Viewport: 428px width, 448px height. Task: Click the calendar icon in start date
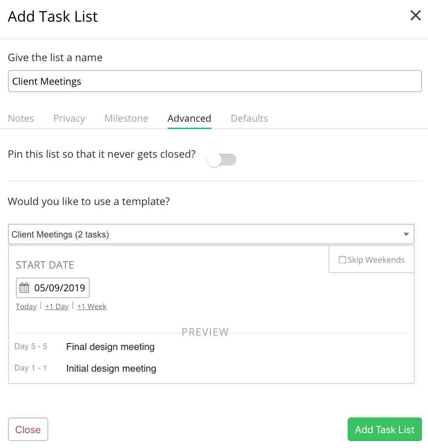pos(24,288)
